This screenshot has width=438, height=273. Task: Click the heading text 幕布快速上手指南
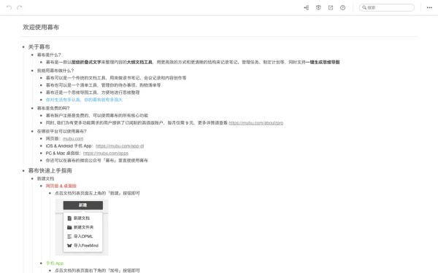(x=50, y=170)
